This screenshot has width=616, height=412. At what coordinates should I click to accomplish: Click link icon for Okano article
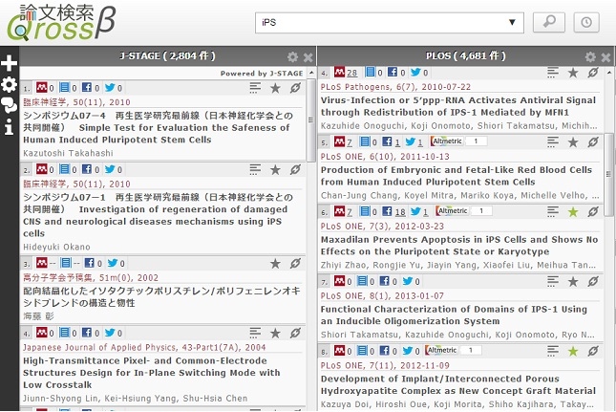pos(295,170)
